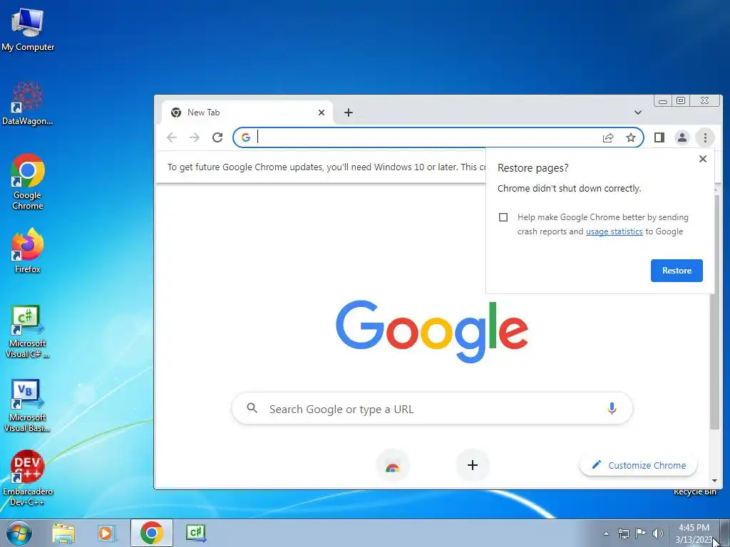The width and height of the screenshot is (730, 547).
Task: Open the Web Store shortcut tile
Action: pos(393,466)
